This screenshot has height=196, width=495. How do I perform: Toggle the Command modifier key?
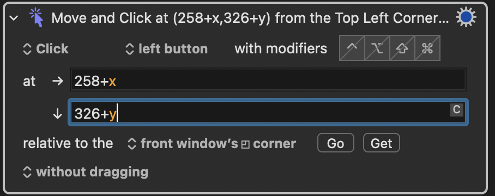(x=427, y=48)
